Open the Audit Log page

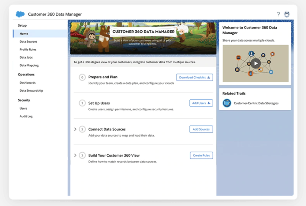tap(26, 116)
